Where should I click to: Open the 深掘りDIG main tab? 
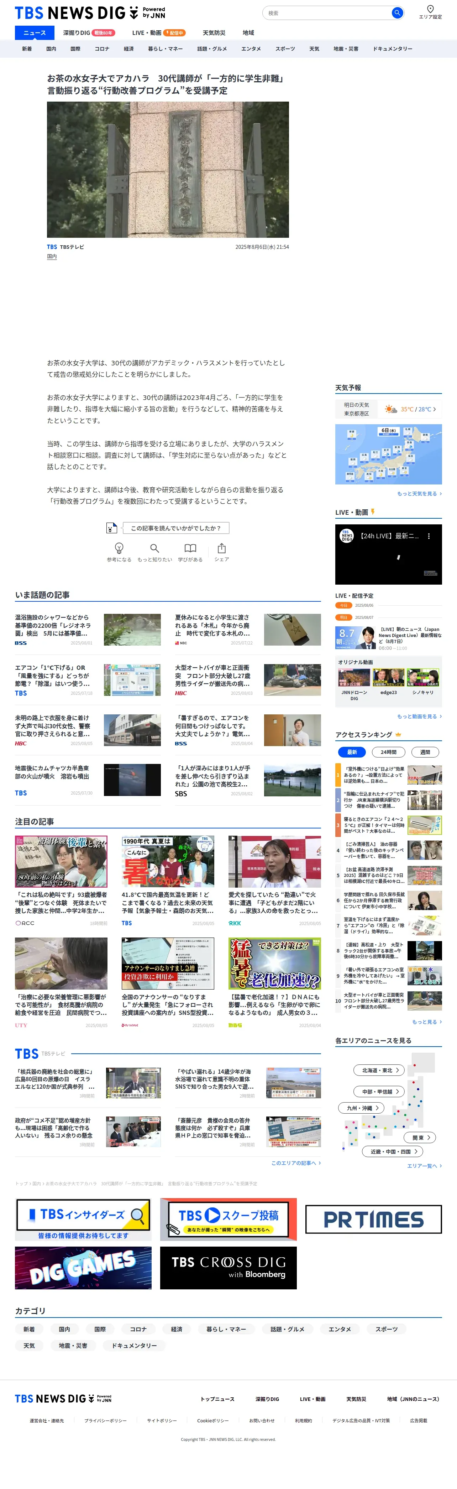click(88, 33)
